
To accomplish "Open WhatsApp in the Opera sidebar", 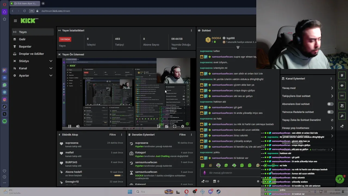I will tap(4, 85).
